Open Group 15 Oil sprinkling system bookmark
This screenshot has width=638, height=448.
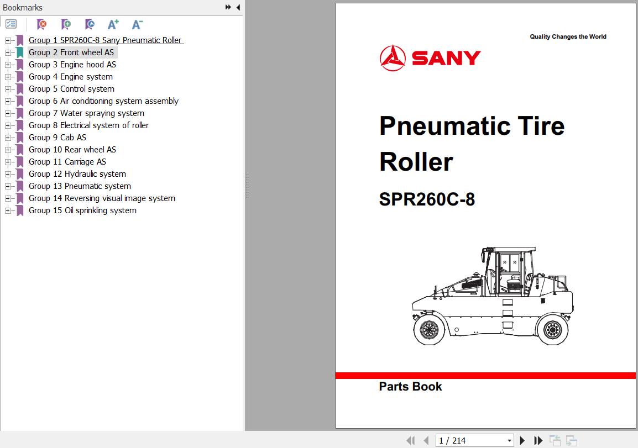tap(82, 210)
